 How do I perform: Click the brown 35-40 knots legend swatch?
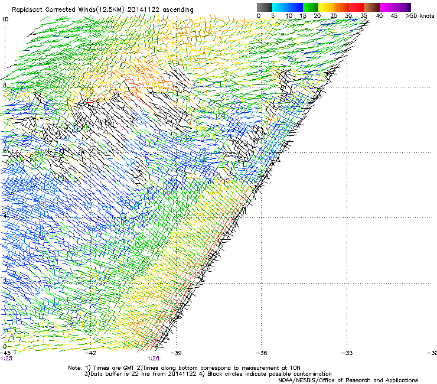pos(372,7)
